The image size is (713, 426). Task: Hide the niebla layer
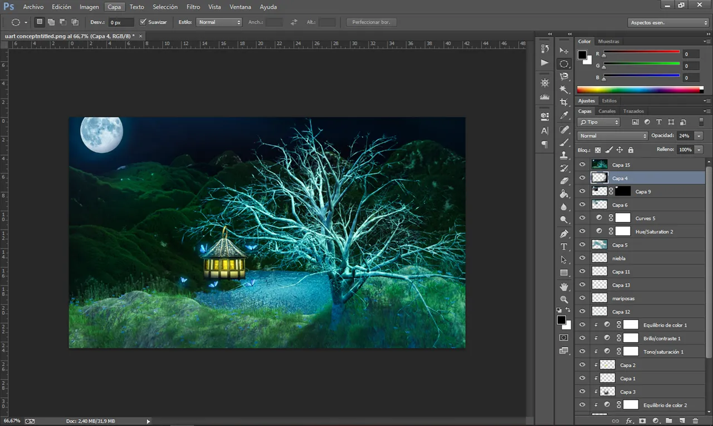(x=582, y=258)
